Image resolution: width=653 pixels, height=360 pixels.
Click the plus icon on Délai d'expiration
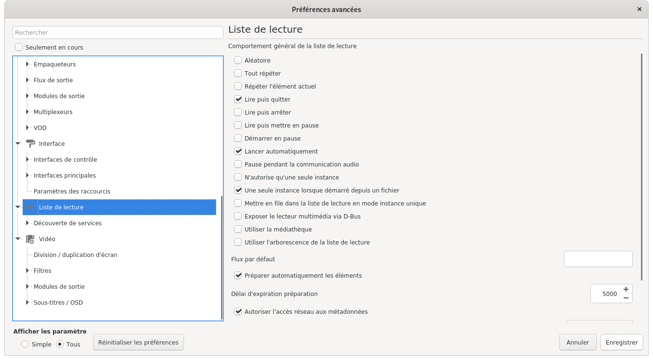coord(626,289)
